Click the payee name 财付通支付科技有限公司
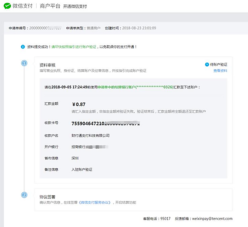 click(x=91, y=136)
